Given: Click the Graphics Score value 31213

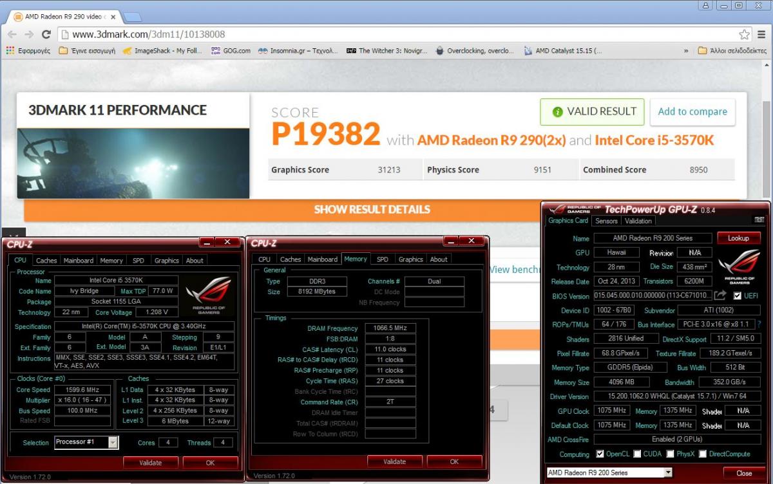Looking at the screenshot, I should point(389,170).
